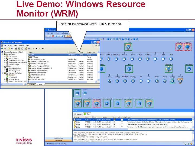The image size is (195, 146).
Task: Click the Stop Service button in Computer Management toolbar
Action: [37, 48]
